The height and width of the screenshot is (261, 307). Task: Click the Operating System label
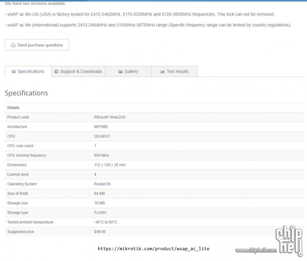(22, 184)
